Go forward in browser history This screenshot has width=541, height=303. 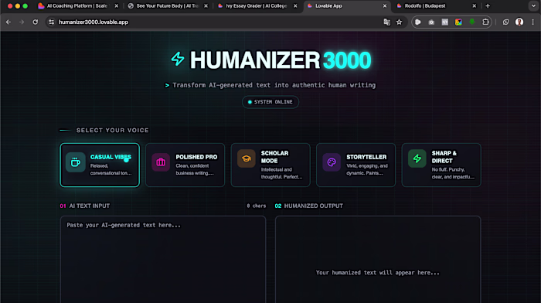click(22, 22)
